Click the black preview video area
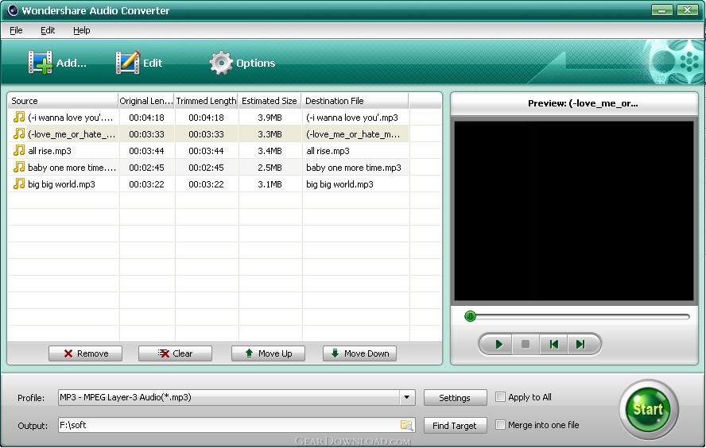This screenshot has width=706, height=448. 574,210
